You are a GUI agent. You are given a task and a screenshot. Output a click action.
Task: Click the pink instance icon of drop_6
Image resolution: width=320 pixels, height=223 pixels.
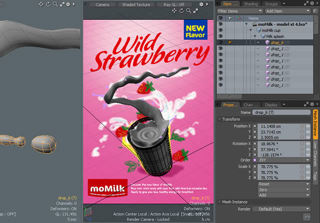click(x=267, y=42)
